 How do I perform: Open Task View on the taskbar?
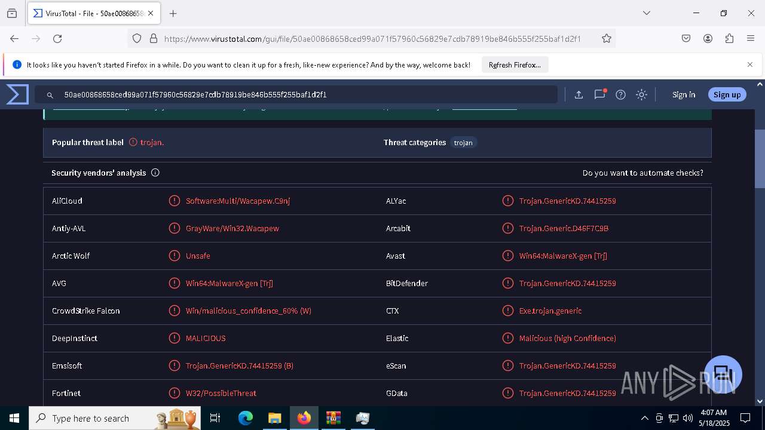(215, 418)
